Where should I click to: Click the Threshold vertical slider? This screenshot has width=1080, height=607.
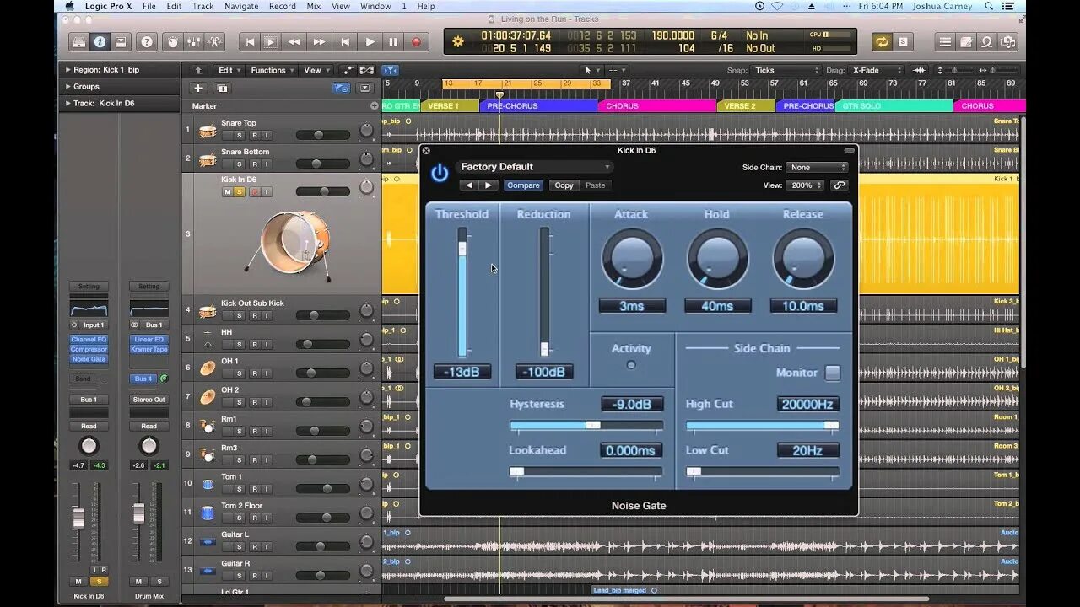(462, 293)
